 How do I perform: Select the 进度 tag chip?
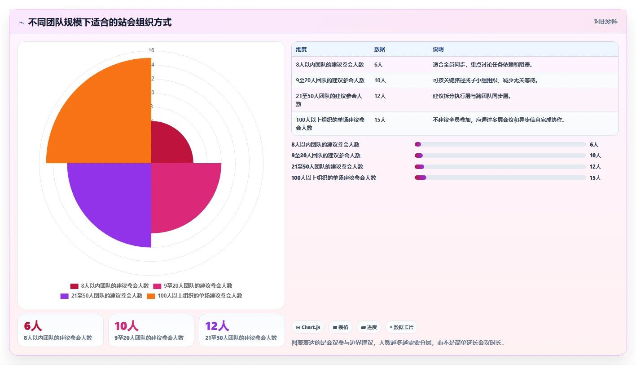369,327
